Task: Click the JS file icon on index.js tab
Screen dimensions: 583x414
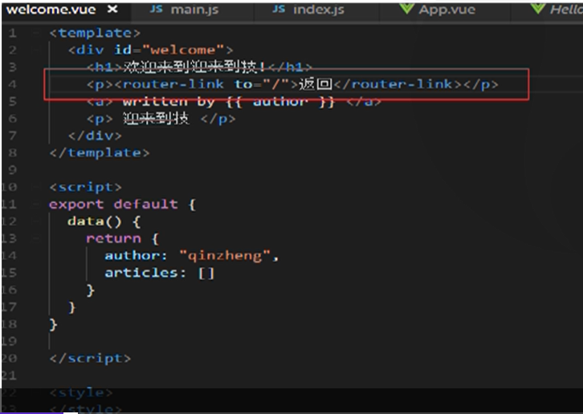Action: tap(279, 10)
